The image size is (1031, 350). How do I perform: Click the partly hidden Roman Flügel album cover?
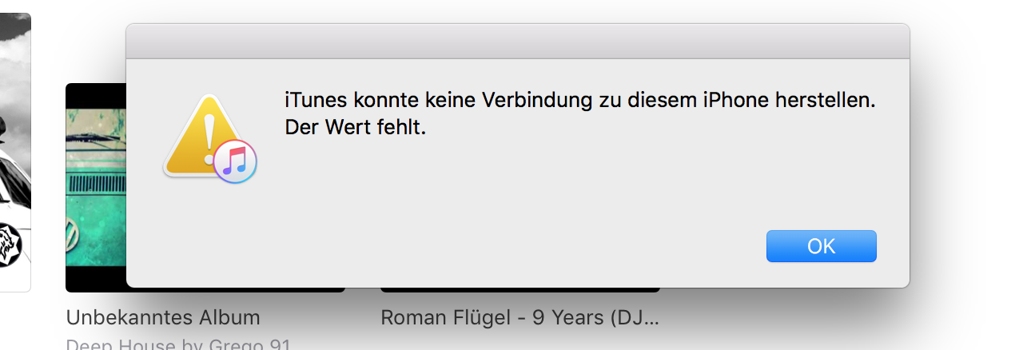pyautogui.click(x=519, y=289)
